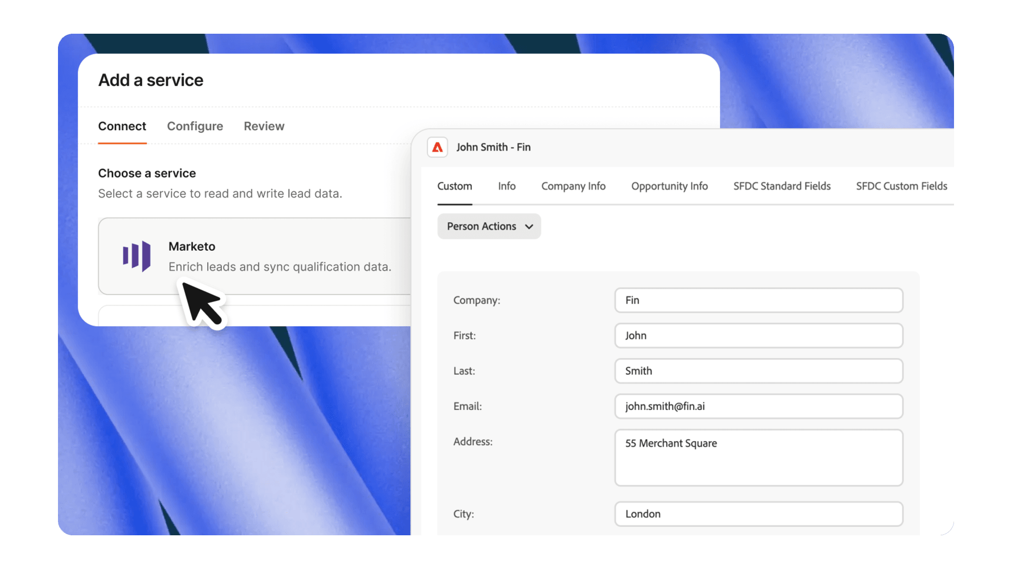The image size is (1012, 569).
Task: Switch to the Review tab
Action: (x=264, y=126)
